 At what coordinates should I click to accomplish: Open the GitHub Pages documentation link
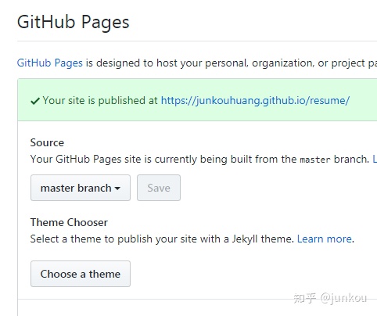click(50, 63)
